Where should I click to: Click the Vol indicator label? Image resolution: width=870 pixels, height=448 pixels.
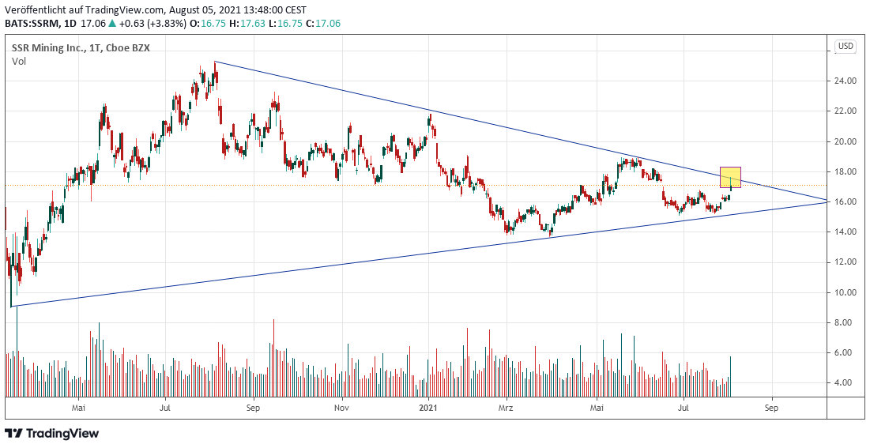tap(19, 62)
